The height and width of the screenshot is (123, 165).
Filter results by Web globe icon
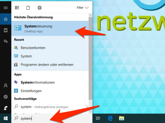[x=39, y=8]
